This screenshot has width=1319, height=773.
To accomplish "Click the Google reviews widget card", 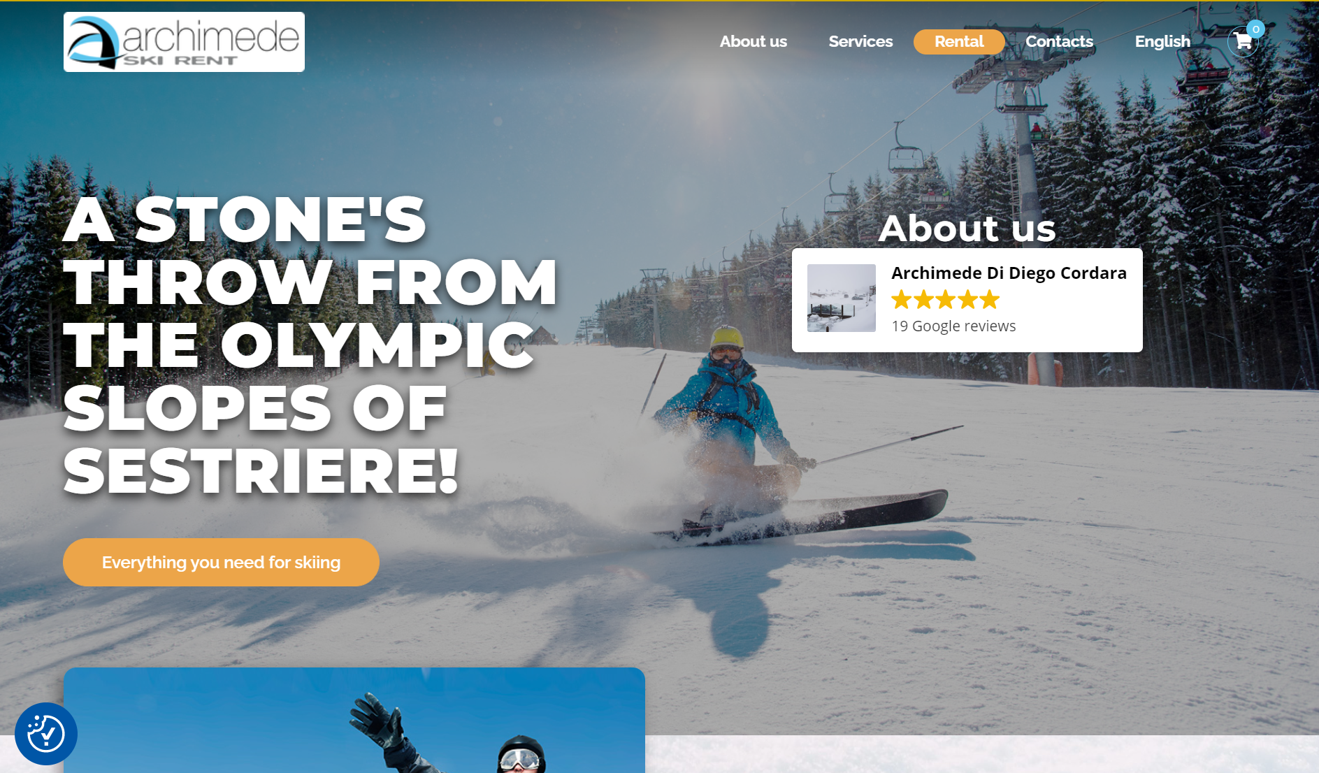I will [967, 300].
